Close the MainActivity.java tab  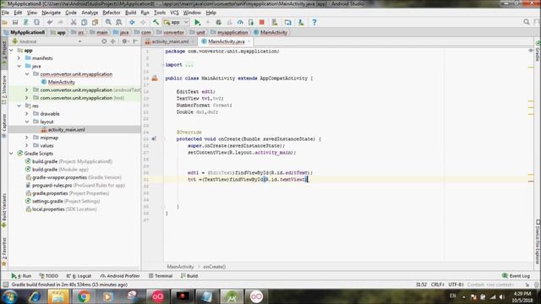click(x=249, y=41)
